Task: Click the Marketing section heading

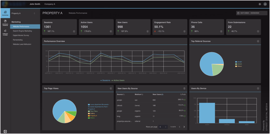Action: (16, 22)
